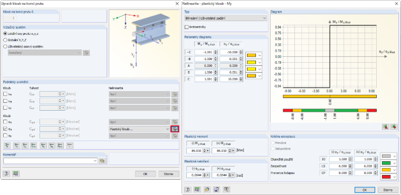The height and width of the screenshot is (195, 401).
Task: Open help in the Nelinearita dialog
Action: point(188,189)
